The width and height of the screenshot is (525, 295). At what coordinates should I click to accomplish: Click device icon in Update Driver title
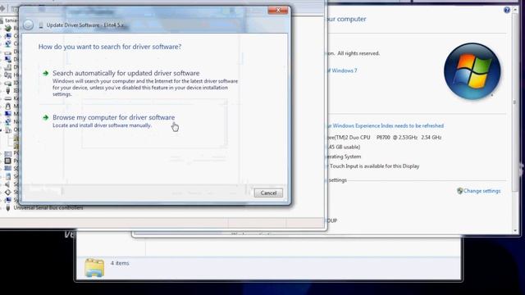pos(41,25)
